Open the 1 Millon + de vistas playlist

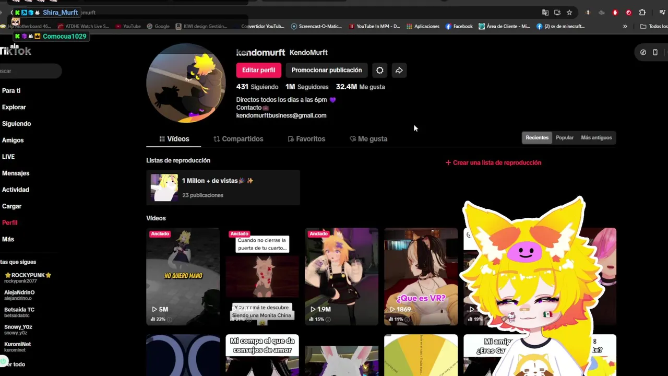[223, 187]
